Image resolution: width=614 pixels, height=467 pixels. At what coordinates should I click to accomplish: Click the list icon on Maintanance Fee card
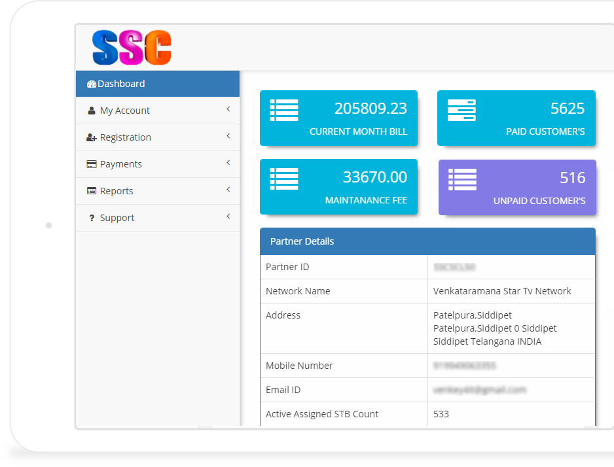tap(284, 180)
